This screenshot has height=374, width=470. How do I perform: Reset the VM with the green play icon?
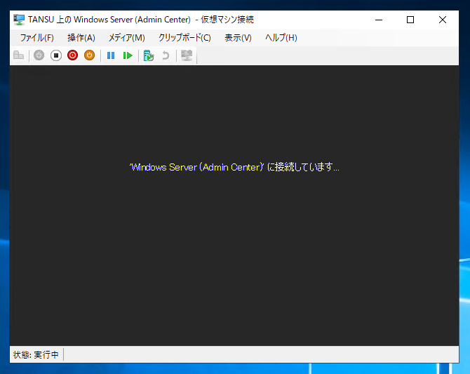tap(128, 55)
